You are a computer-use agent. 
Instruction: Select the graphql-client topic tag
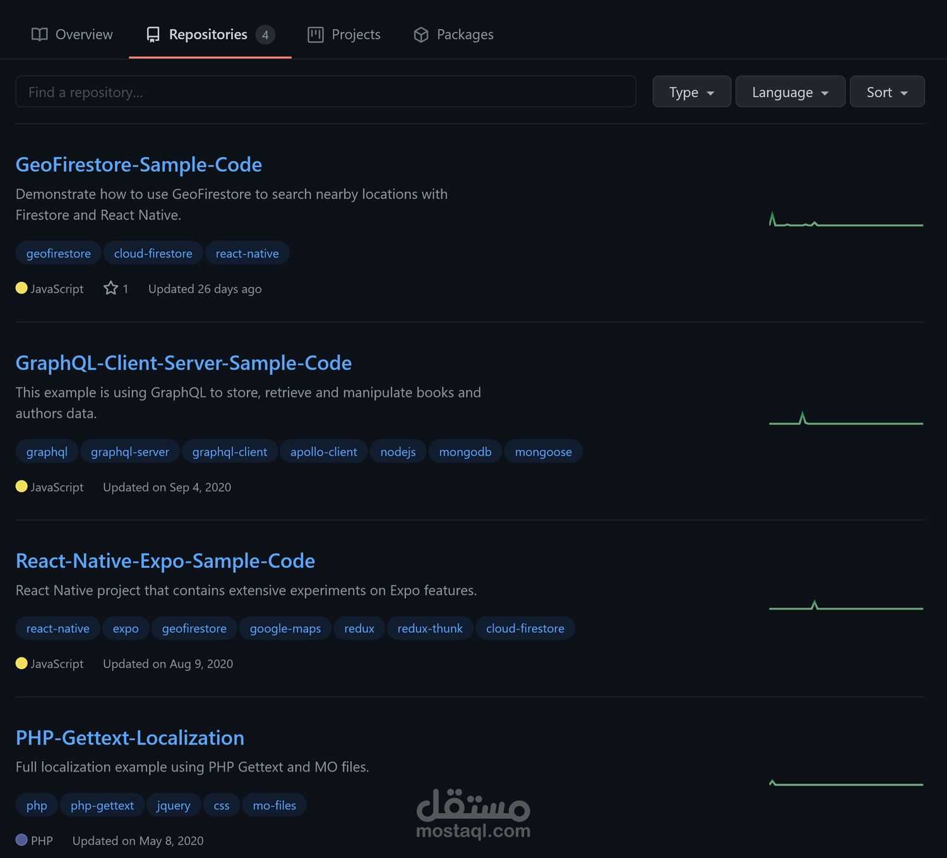[230, 452]
